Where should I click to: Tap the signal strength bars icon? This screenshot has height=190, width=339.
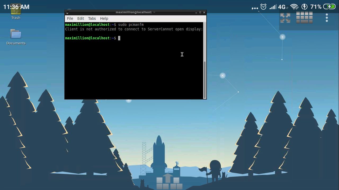[x=273, y=7]
